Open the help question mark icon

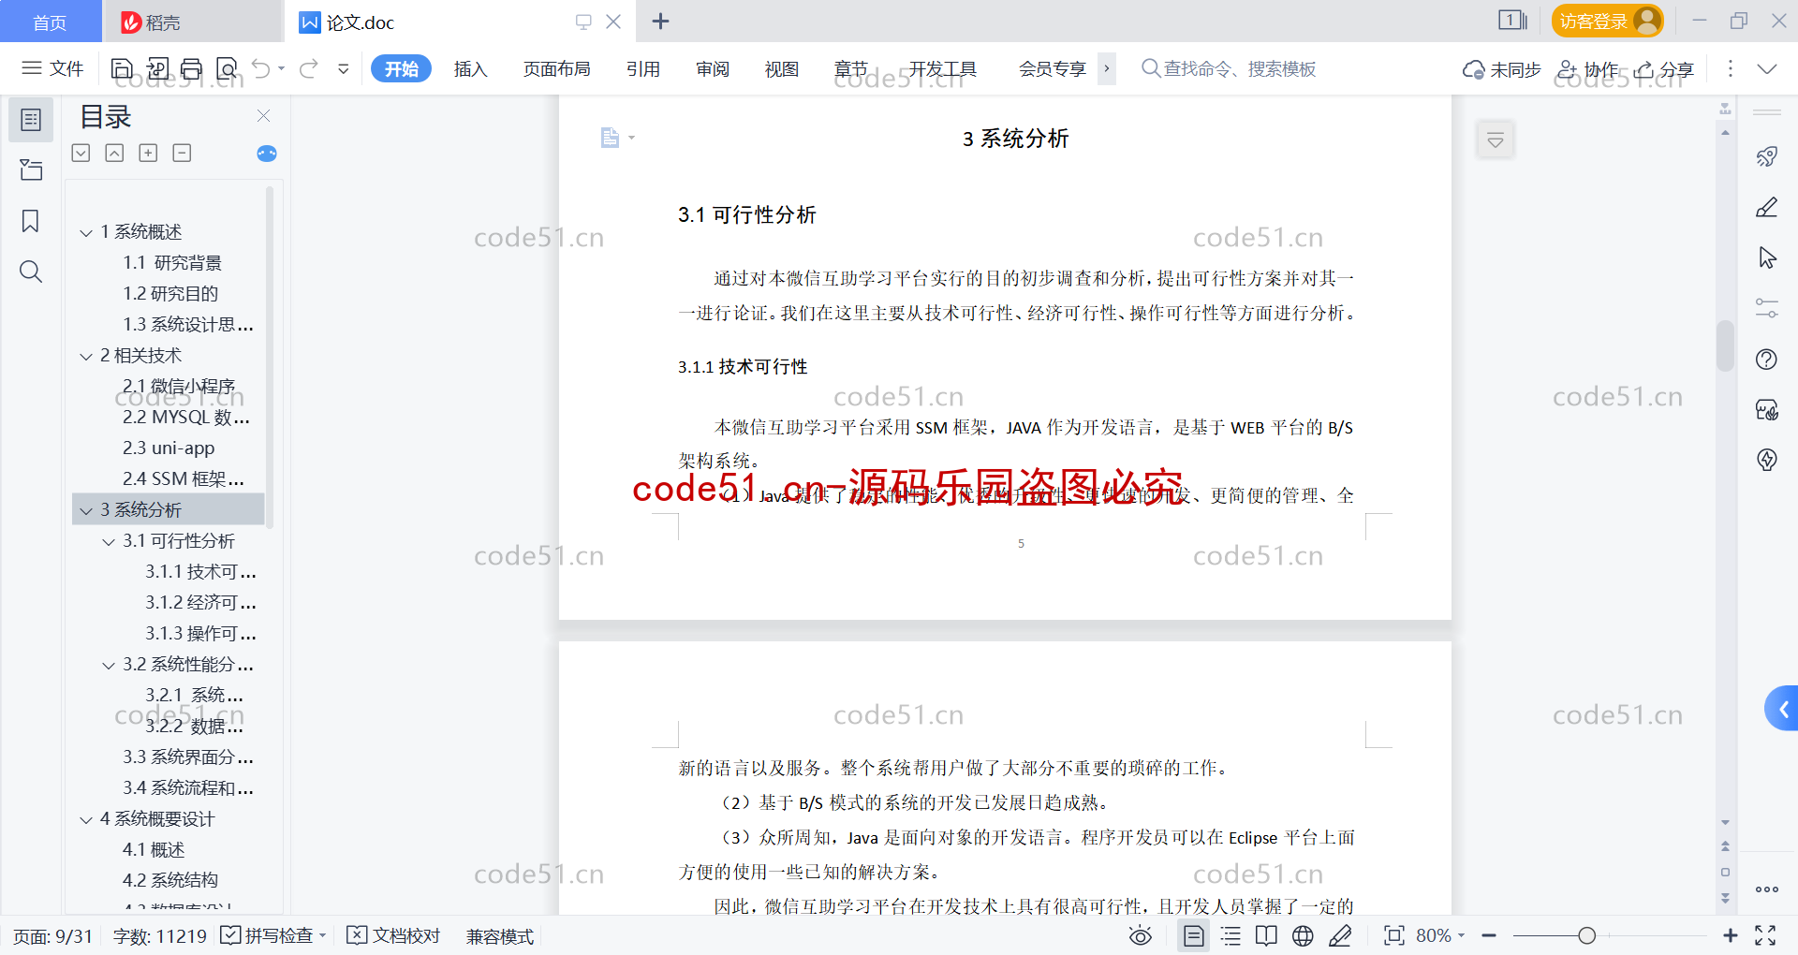(1767, 359)
